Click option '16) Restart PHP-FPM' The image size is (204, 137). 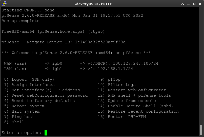click(122, 117)
